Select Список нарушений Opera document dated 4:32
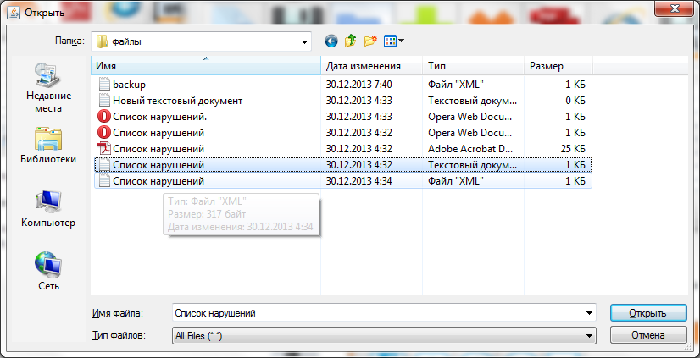The width and height of the screenshot is (700, 358). point(343,133)
